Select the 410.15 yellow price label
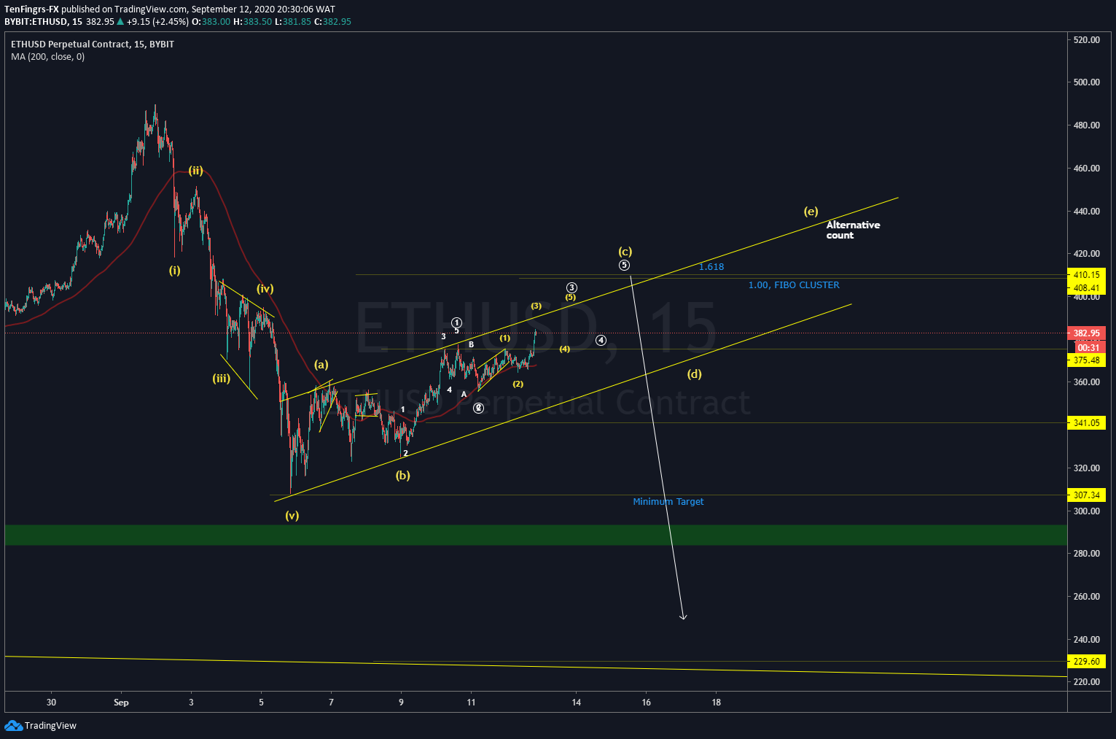Image resolution: width=1116 pixels, height=739 pixels. (1086, 275)
